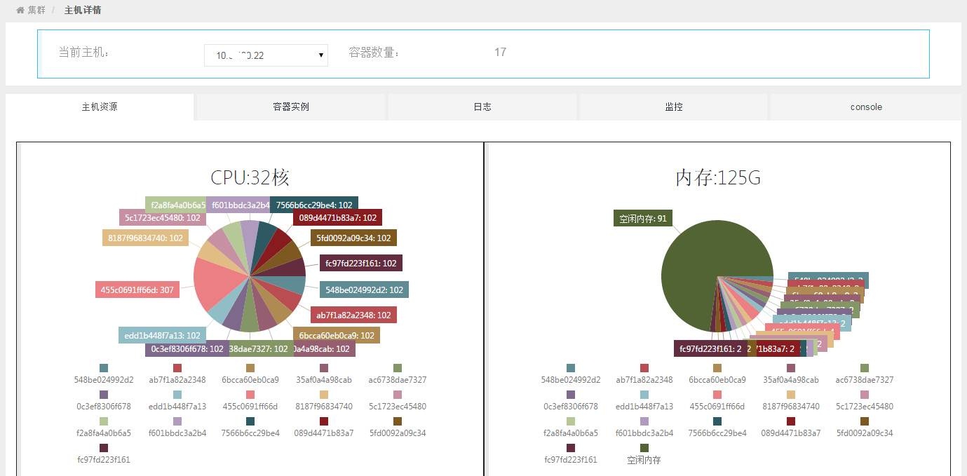Toggle memory legend swatch for 455c0691ff66d
The width and height of the screenshot is (967, 476).
point(717,395)
